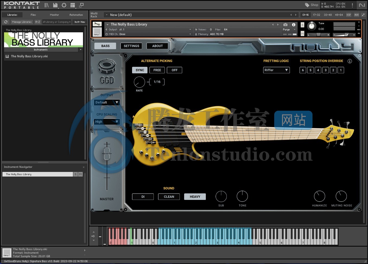368x264 pixels.
Task: Open the CPU Scaling High dropdown
Action: click(x=107, y=122)
